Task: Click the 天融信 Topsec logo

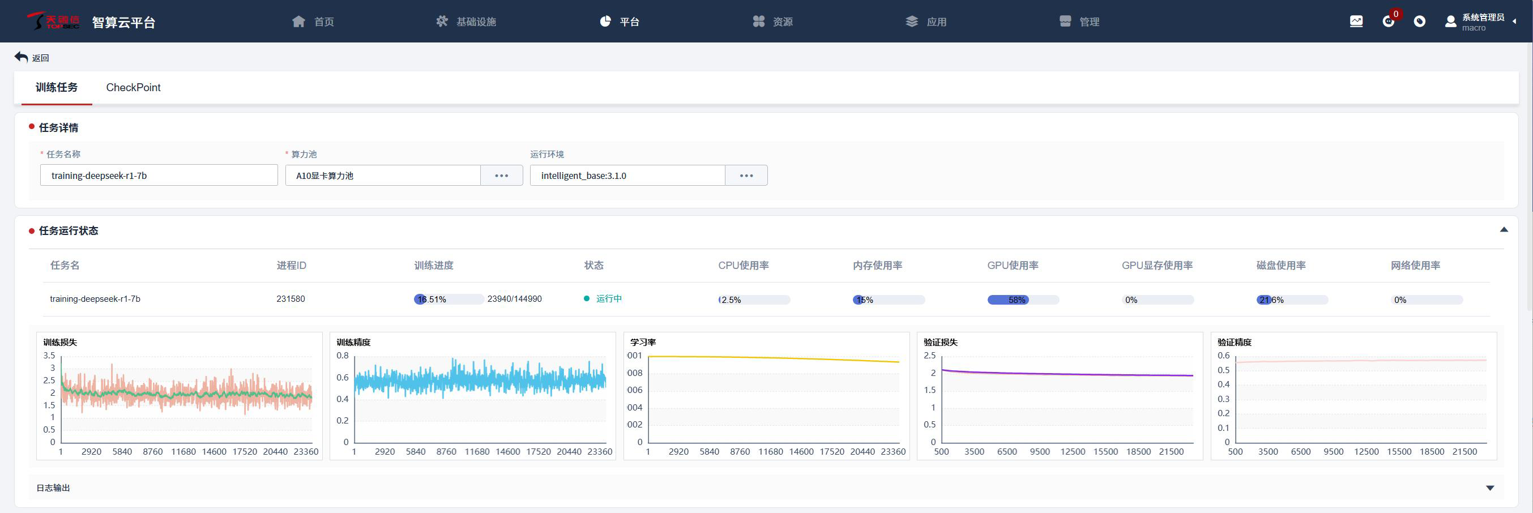Action: [x=53, y=22]
